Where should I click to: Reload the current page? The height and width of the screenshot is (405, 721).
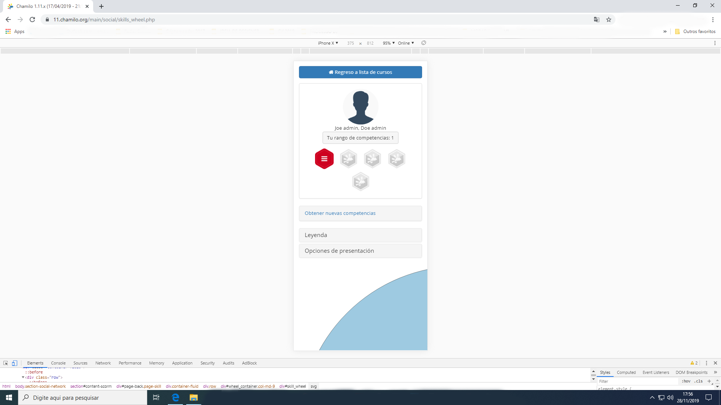[32, 19]
